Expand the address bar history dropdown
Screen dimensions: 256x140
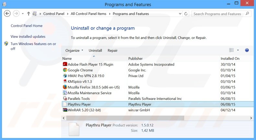tap(180, 14)
